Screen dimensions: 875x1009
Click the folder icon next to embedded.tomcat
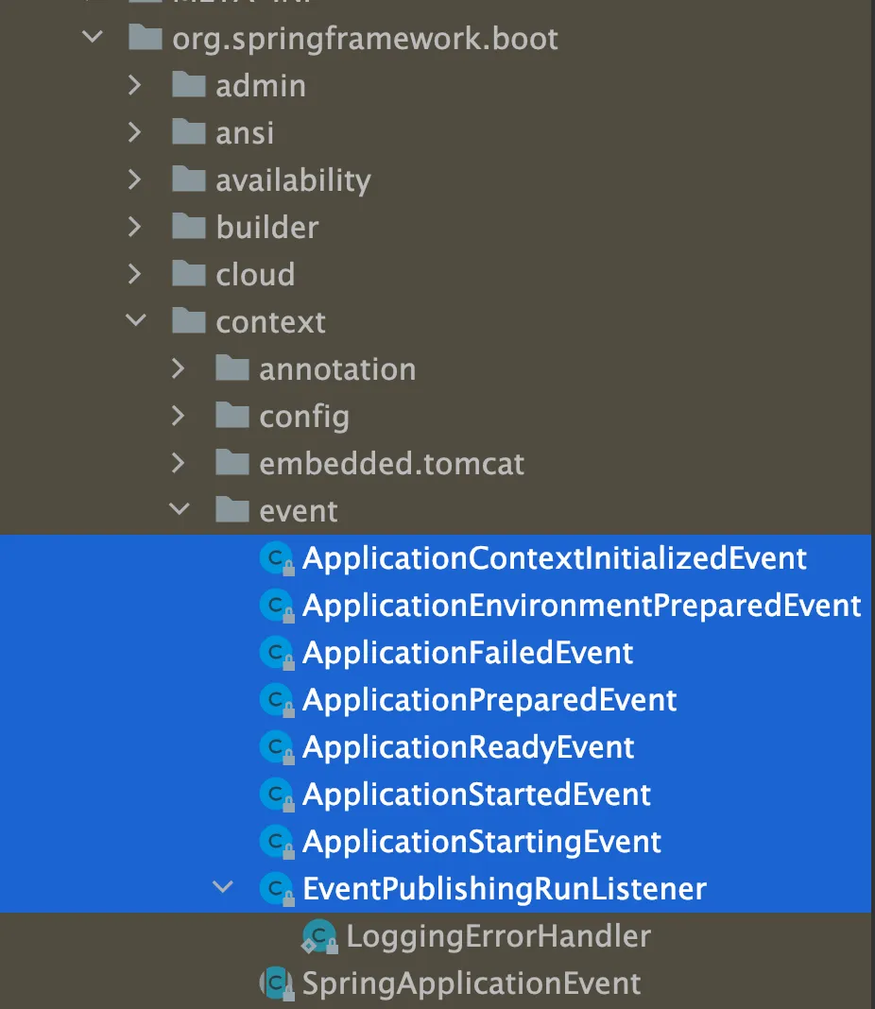tap(232, 463)
